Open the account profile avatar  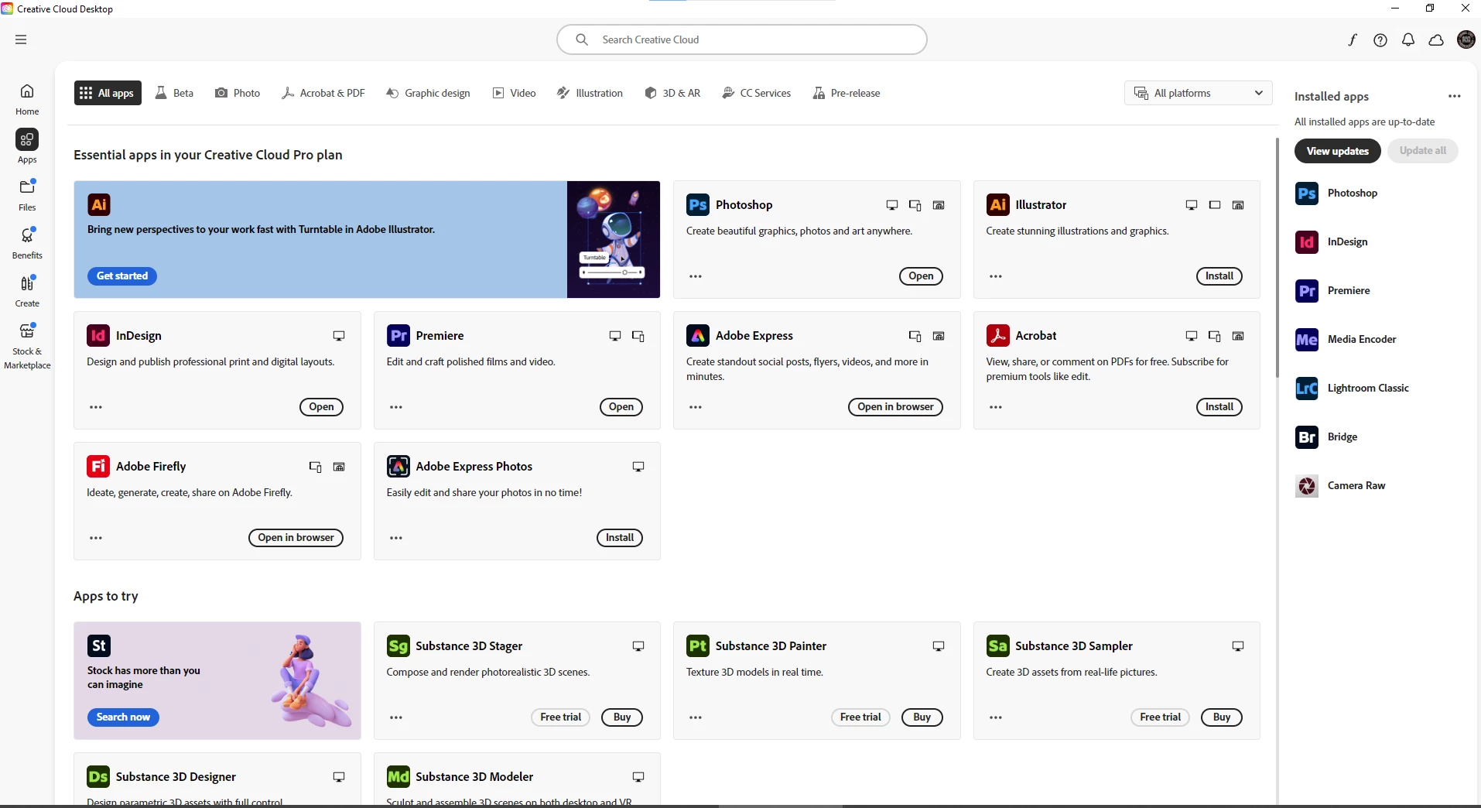click(x=1466, y=39)
